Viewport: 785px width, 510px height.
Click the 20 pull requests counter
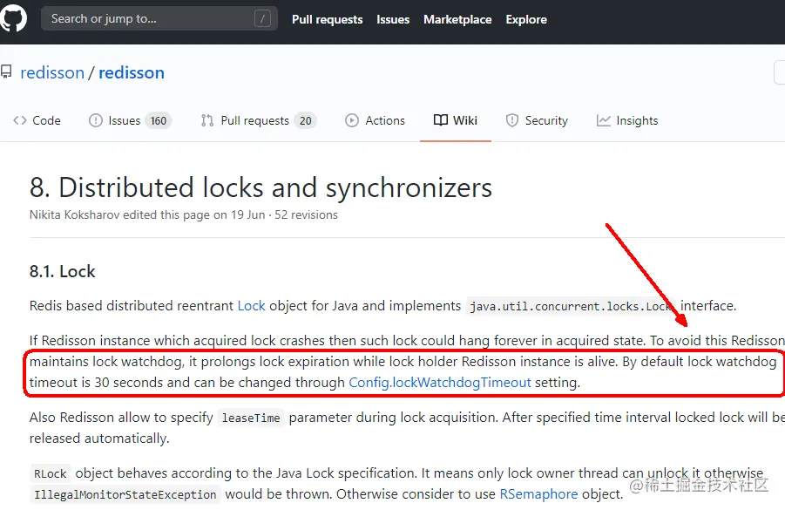306,120
